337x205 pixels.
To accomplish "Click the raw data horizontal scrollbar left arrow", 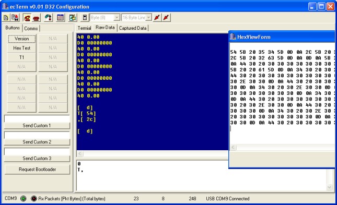I will pyautogui.click(x=80, y=153).
